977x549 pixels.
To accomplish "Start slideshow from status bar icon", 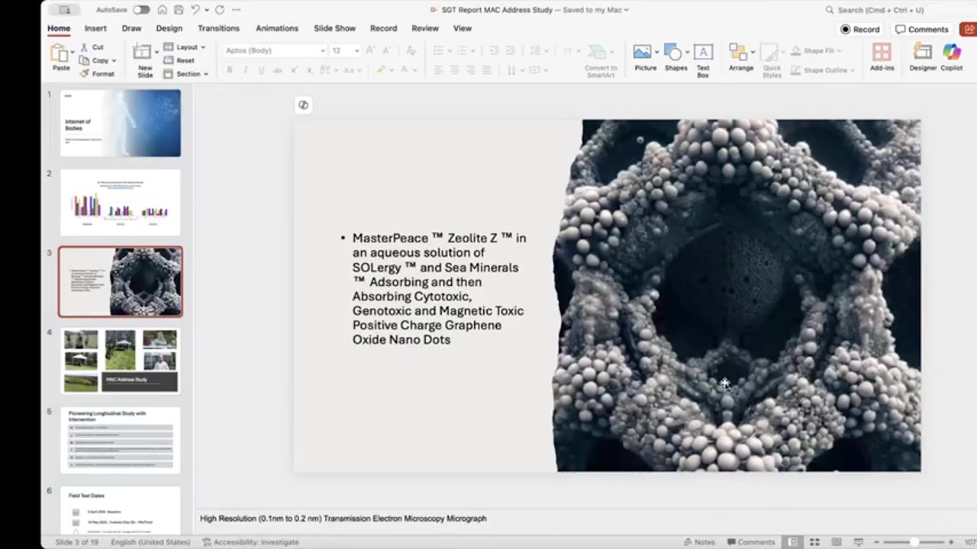I will tap(858, 542).
